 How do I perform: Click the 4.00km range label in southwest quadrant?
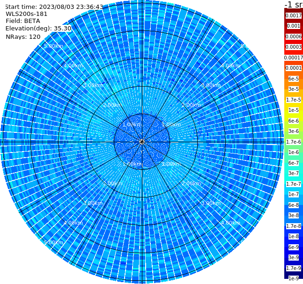tap(73, 223)
